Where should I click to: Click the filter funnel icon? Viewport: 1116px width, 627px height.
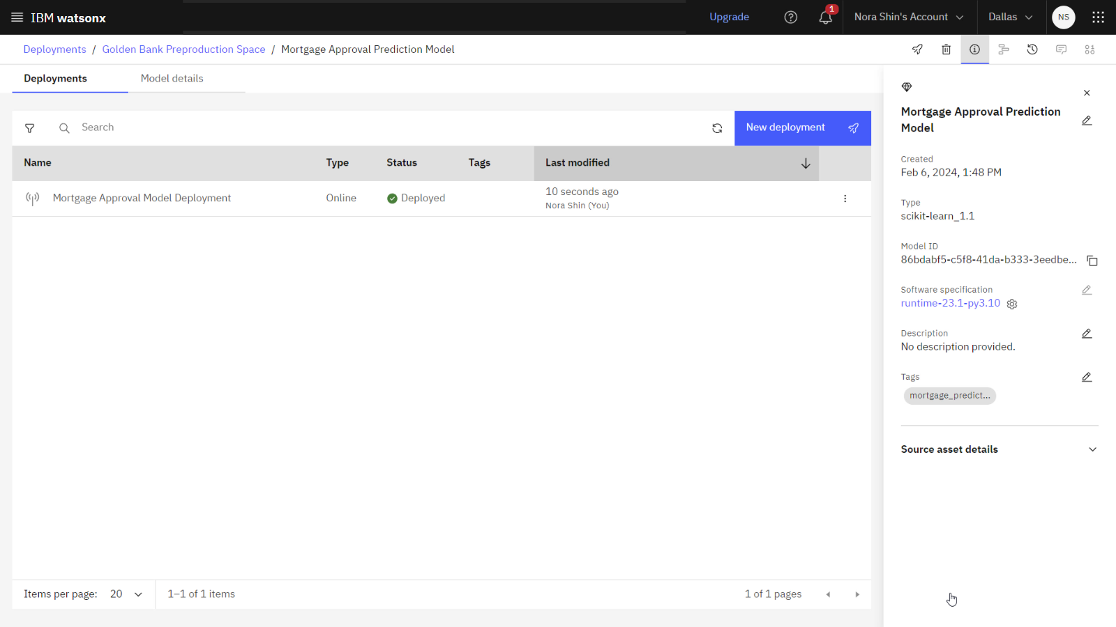click(30, 128)
